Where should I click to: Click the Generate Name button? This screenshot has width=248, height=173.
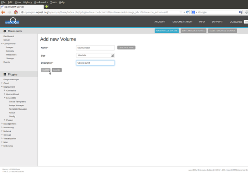(x=126, y=48)
